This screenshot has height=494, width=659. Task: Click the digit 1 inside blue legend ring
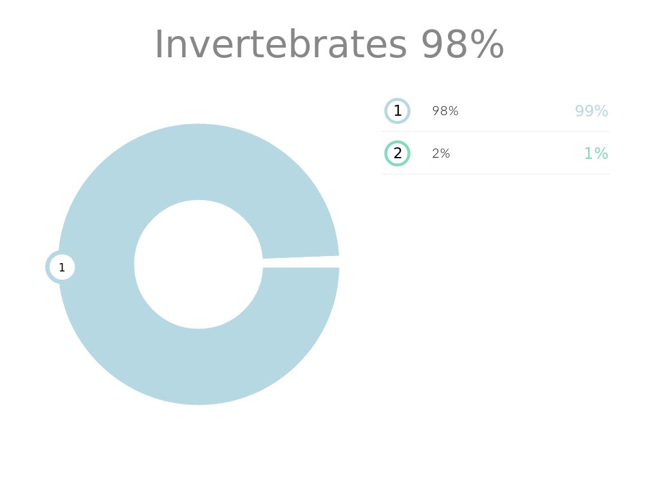[x=398, y=111]
